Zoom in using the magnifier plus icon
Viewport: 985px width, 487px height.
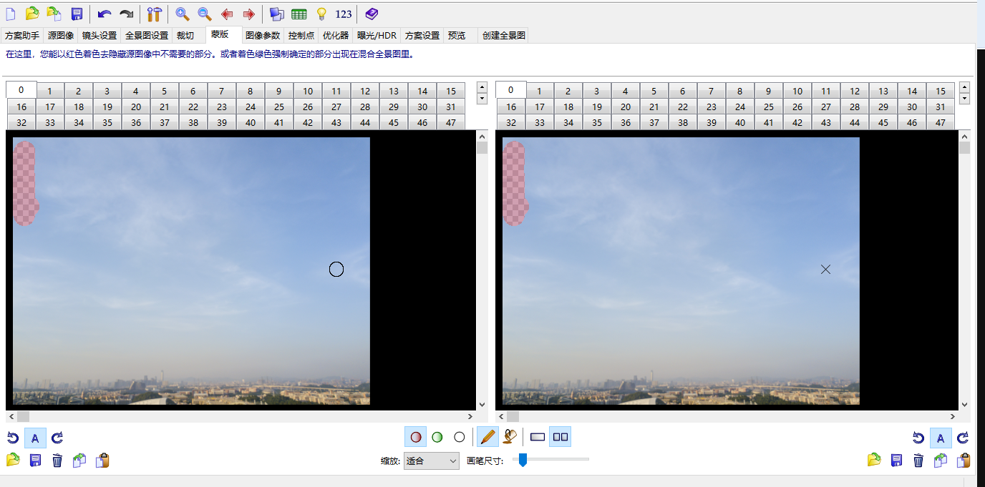pyautogui.click(x=183, y=14)
